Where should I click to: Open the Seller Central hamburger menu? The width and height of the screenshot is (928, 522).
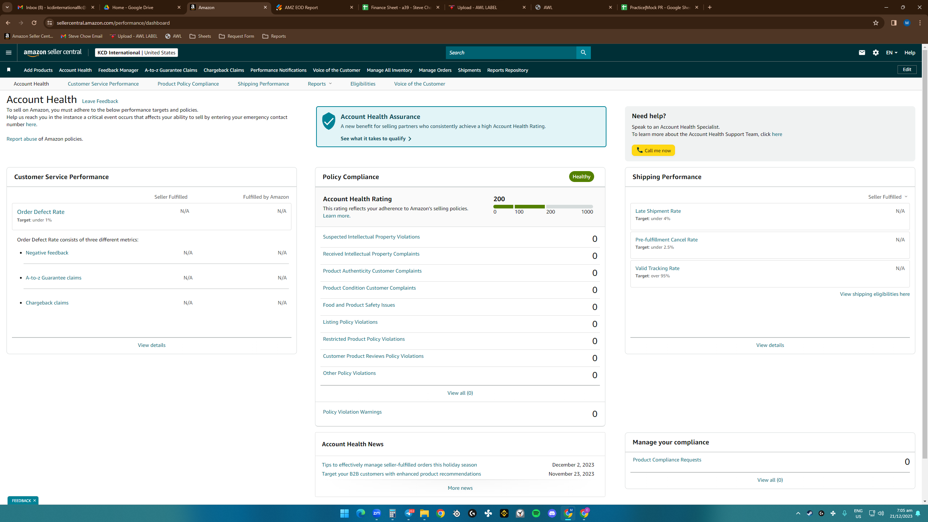click(9, 53)
